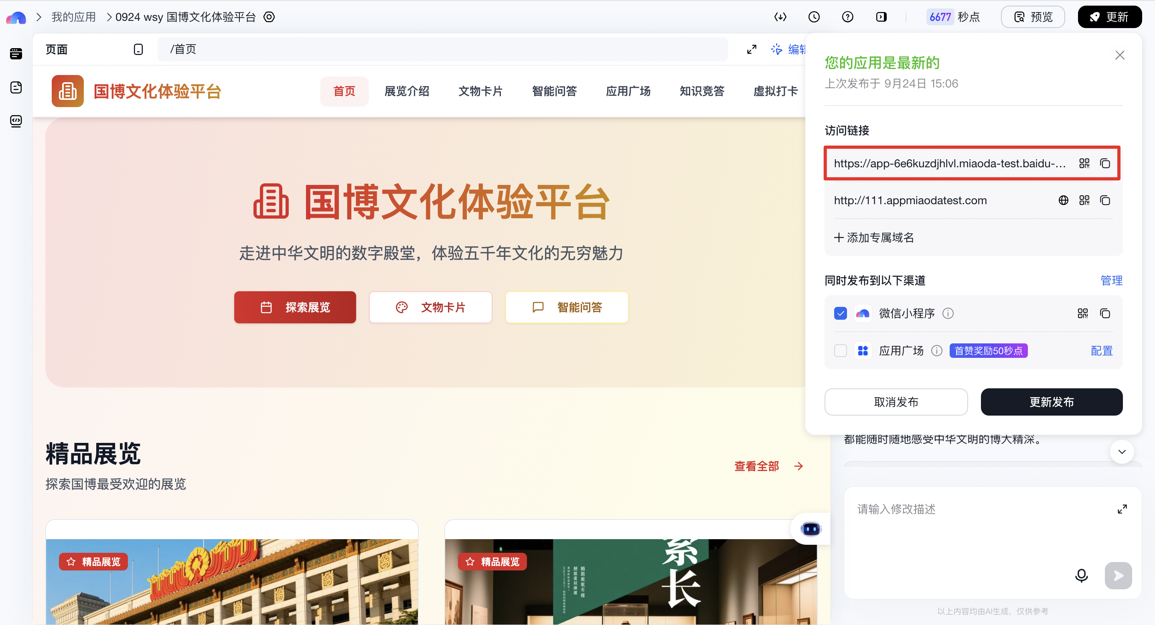Open the 虚拟打卡 nav tab
The height and width of the screenshot is (625, 1155).
pyautogui.click(x=776, y=91)
